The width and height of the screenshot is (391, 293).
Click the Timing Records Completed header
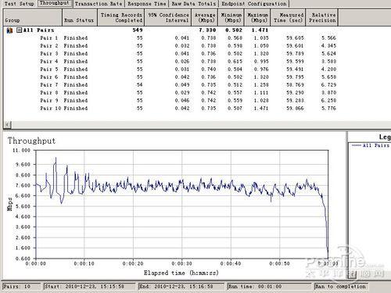point(121,17)
